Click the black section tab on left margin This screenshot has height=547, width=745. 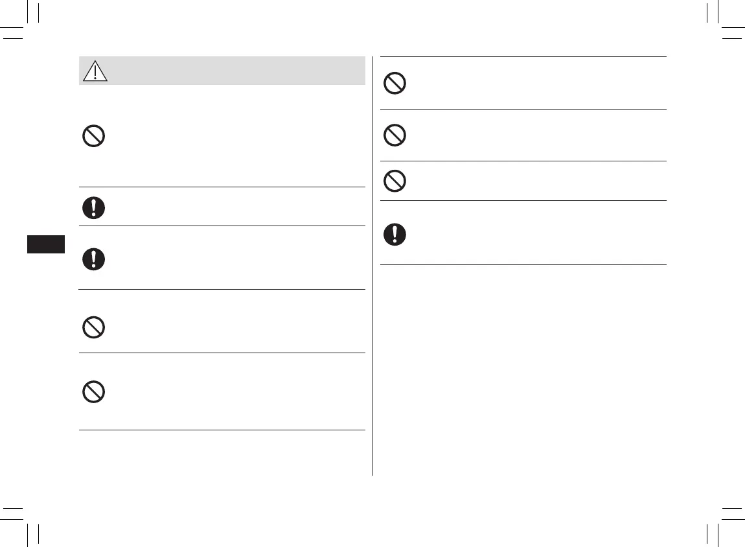pos(46,244)
